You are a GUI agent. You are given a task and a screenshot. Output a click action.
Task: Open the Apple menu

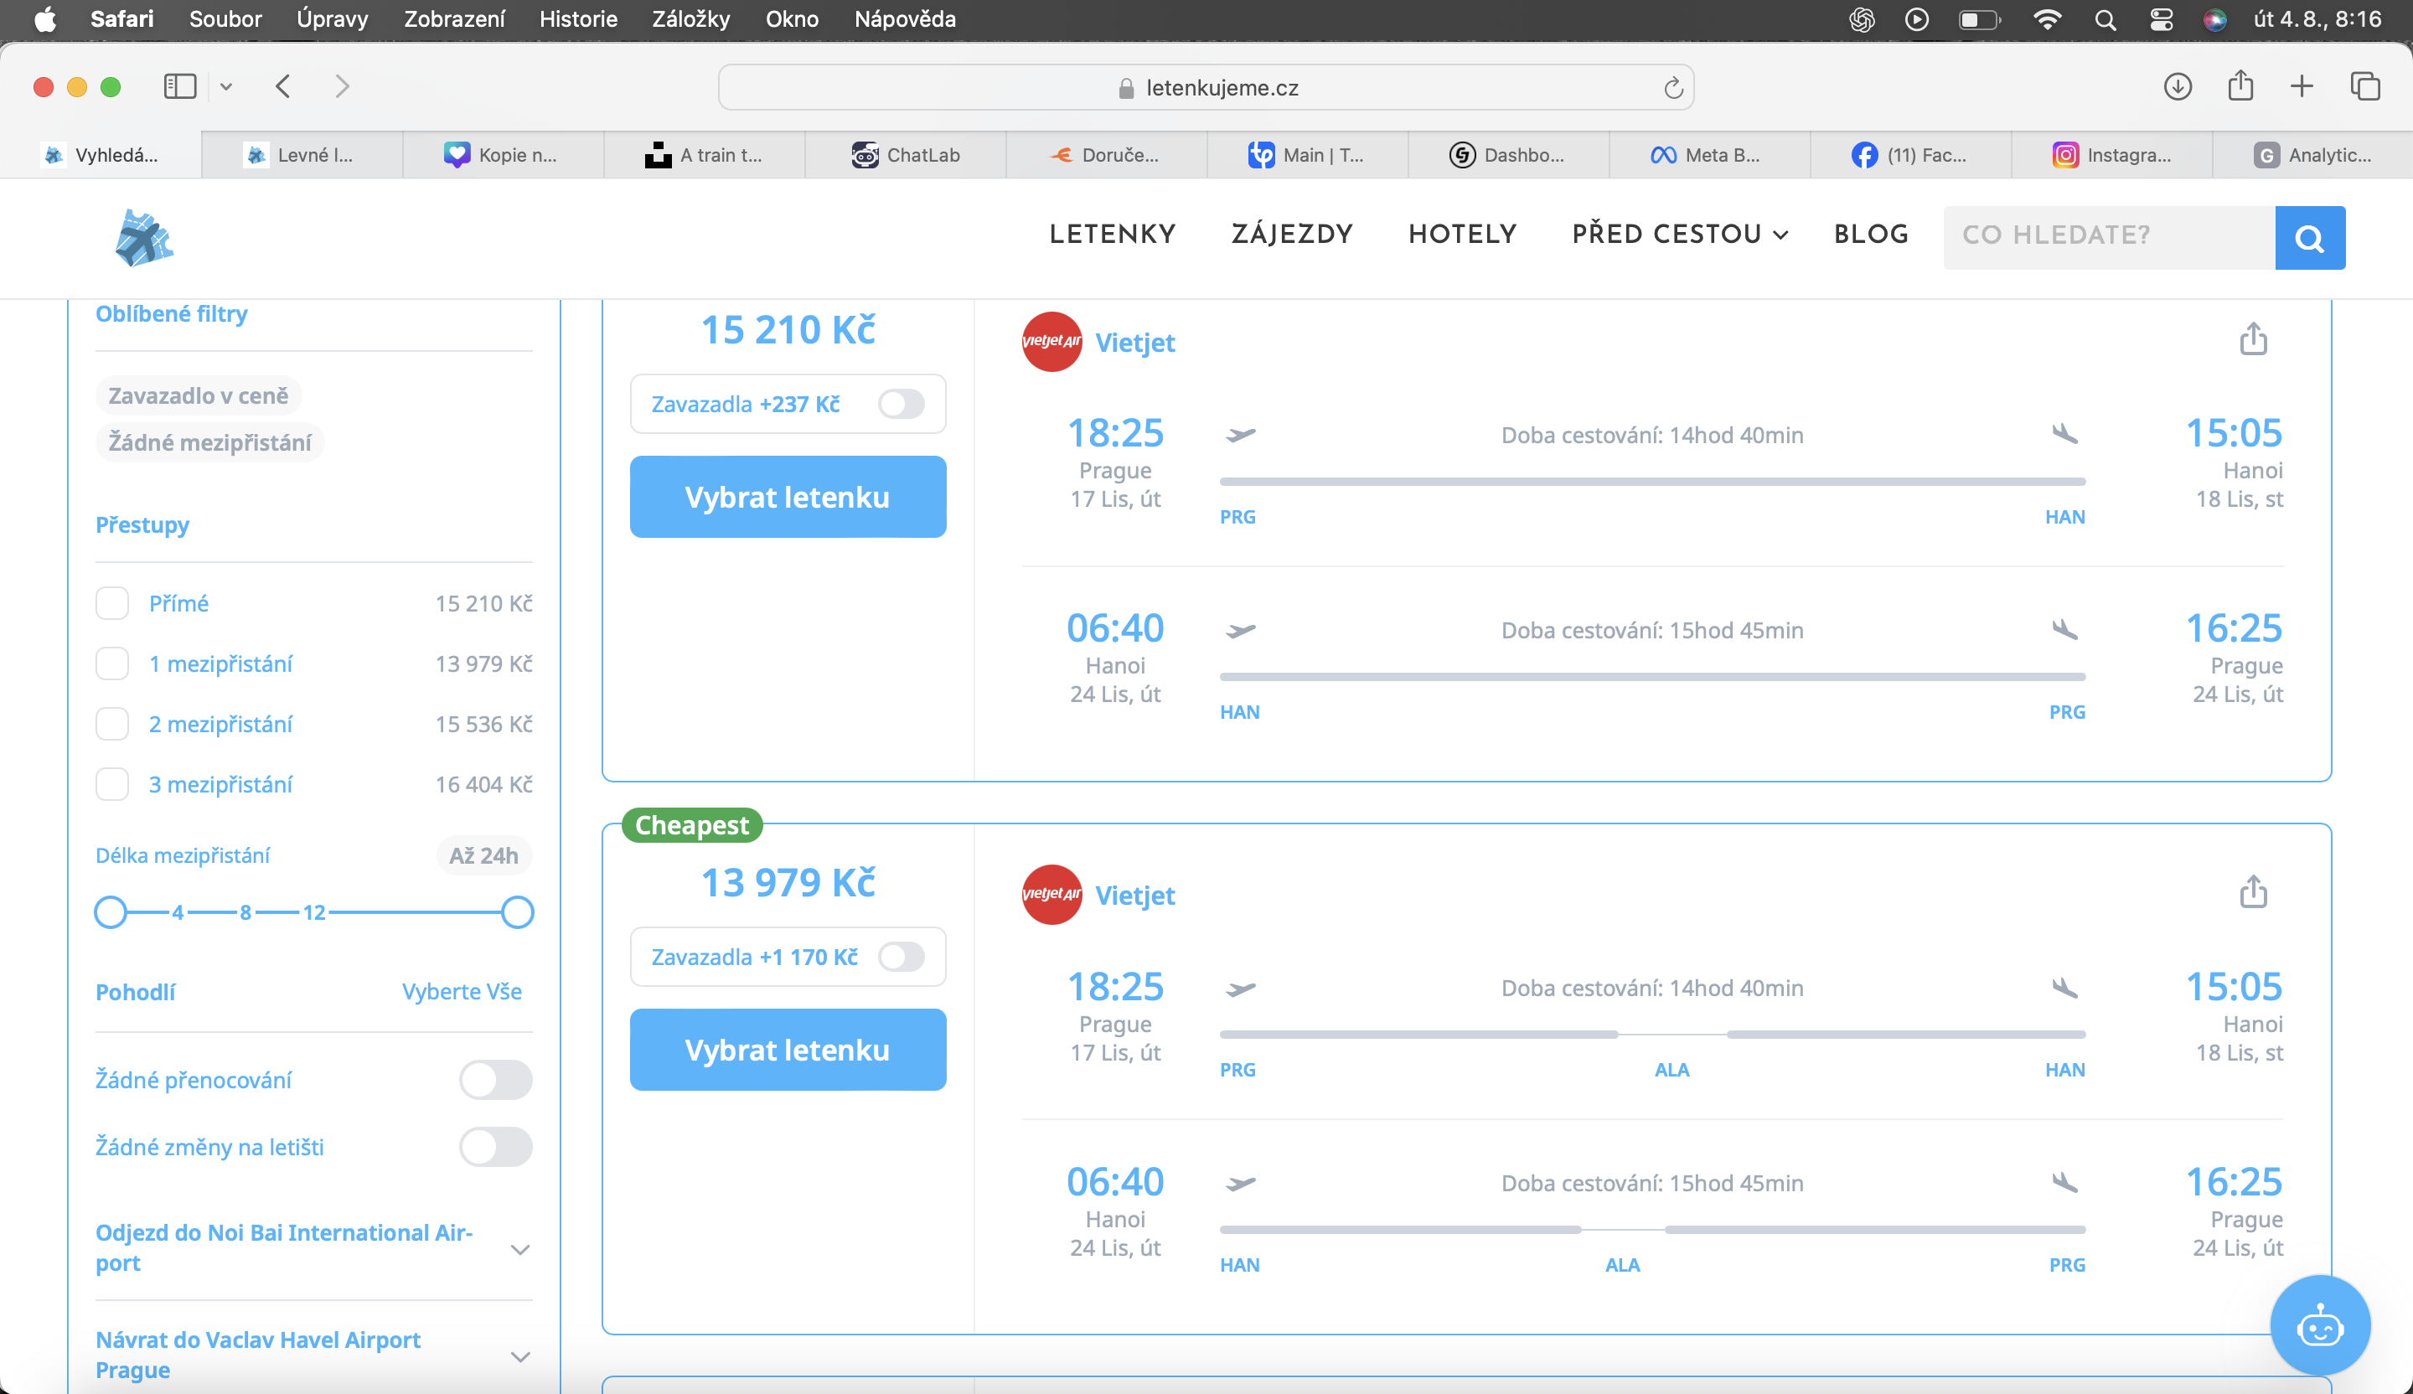[x=45, y=19]
